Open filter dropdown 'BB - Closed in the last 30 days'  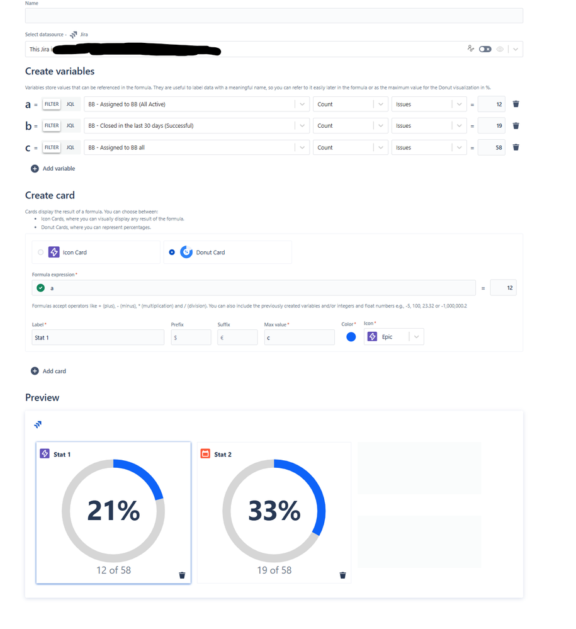click(196, 126)
